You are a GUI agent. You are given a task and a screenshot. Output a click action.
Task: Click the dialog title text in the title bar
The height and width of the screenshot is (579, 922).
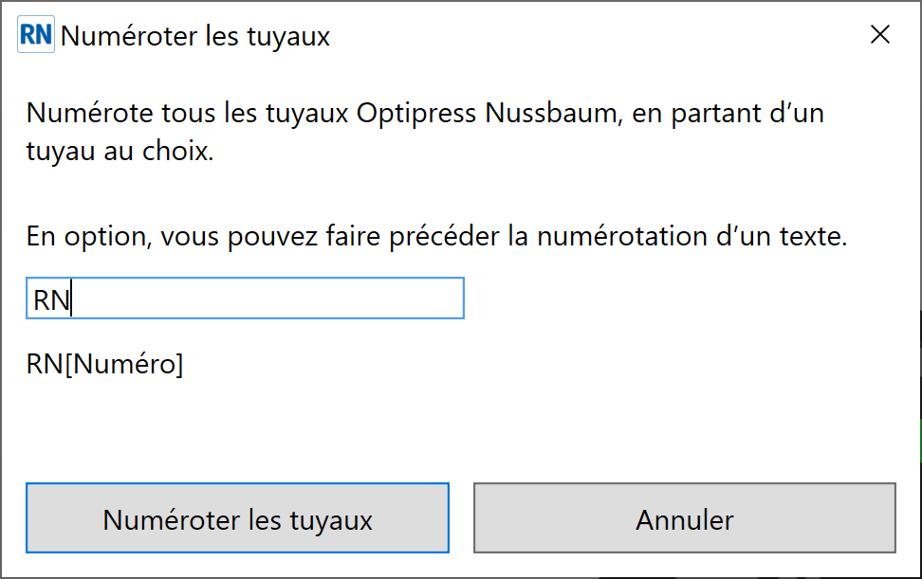click(195, 36)
